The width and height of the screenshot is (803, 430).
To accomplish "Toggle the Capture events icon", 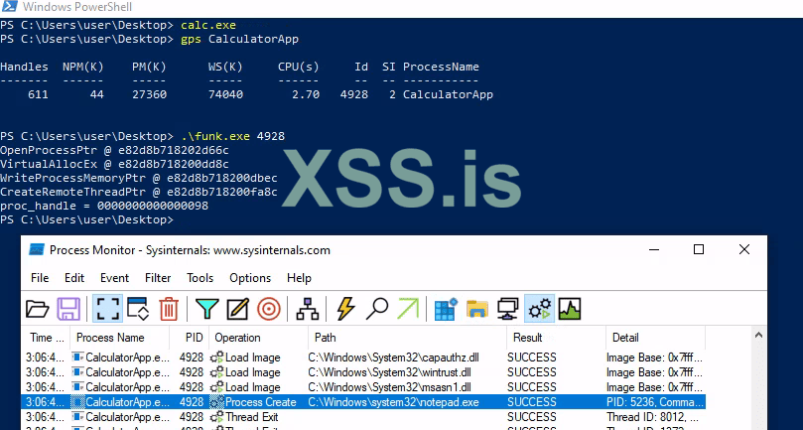I will (107, 309).
